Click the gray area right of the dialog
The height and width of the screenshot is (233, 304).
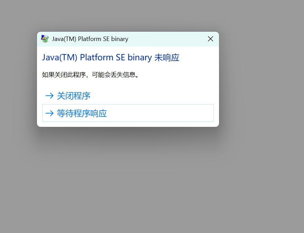click(263, 79)
